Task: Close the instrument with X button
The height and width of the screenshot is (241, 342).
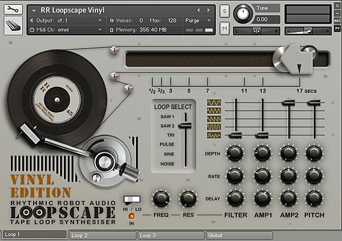Action: click(x=337, y=6)
